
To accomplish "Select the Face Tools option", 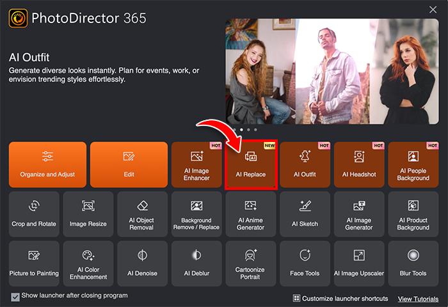I will (x=305, y=264).
